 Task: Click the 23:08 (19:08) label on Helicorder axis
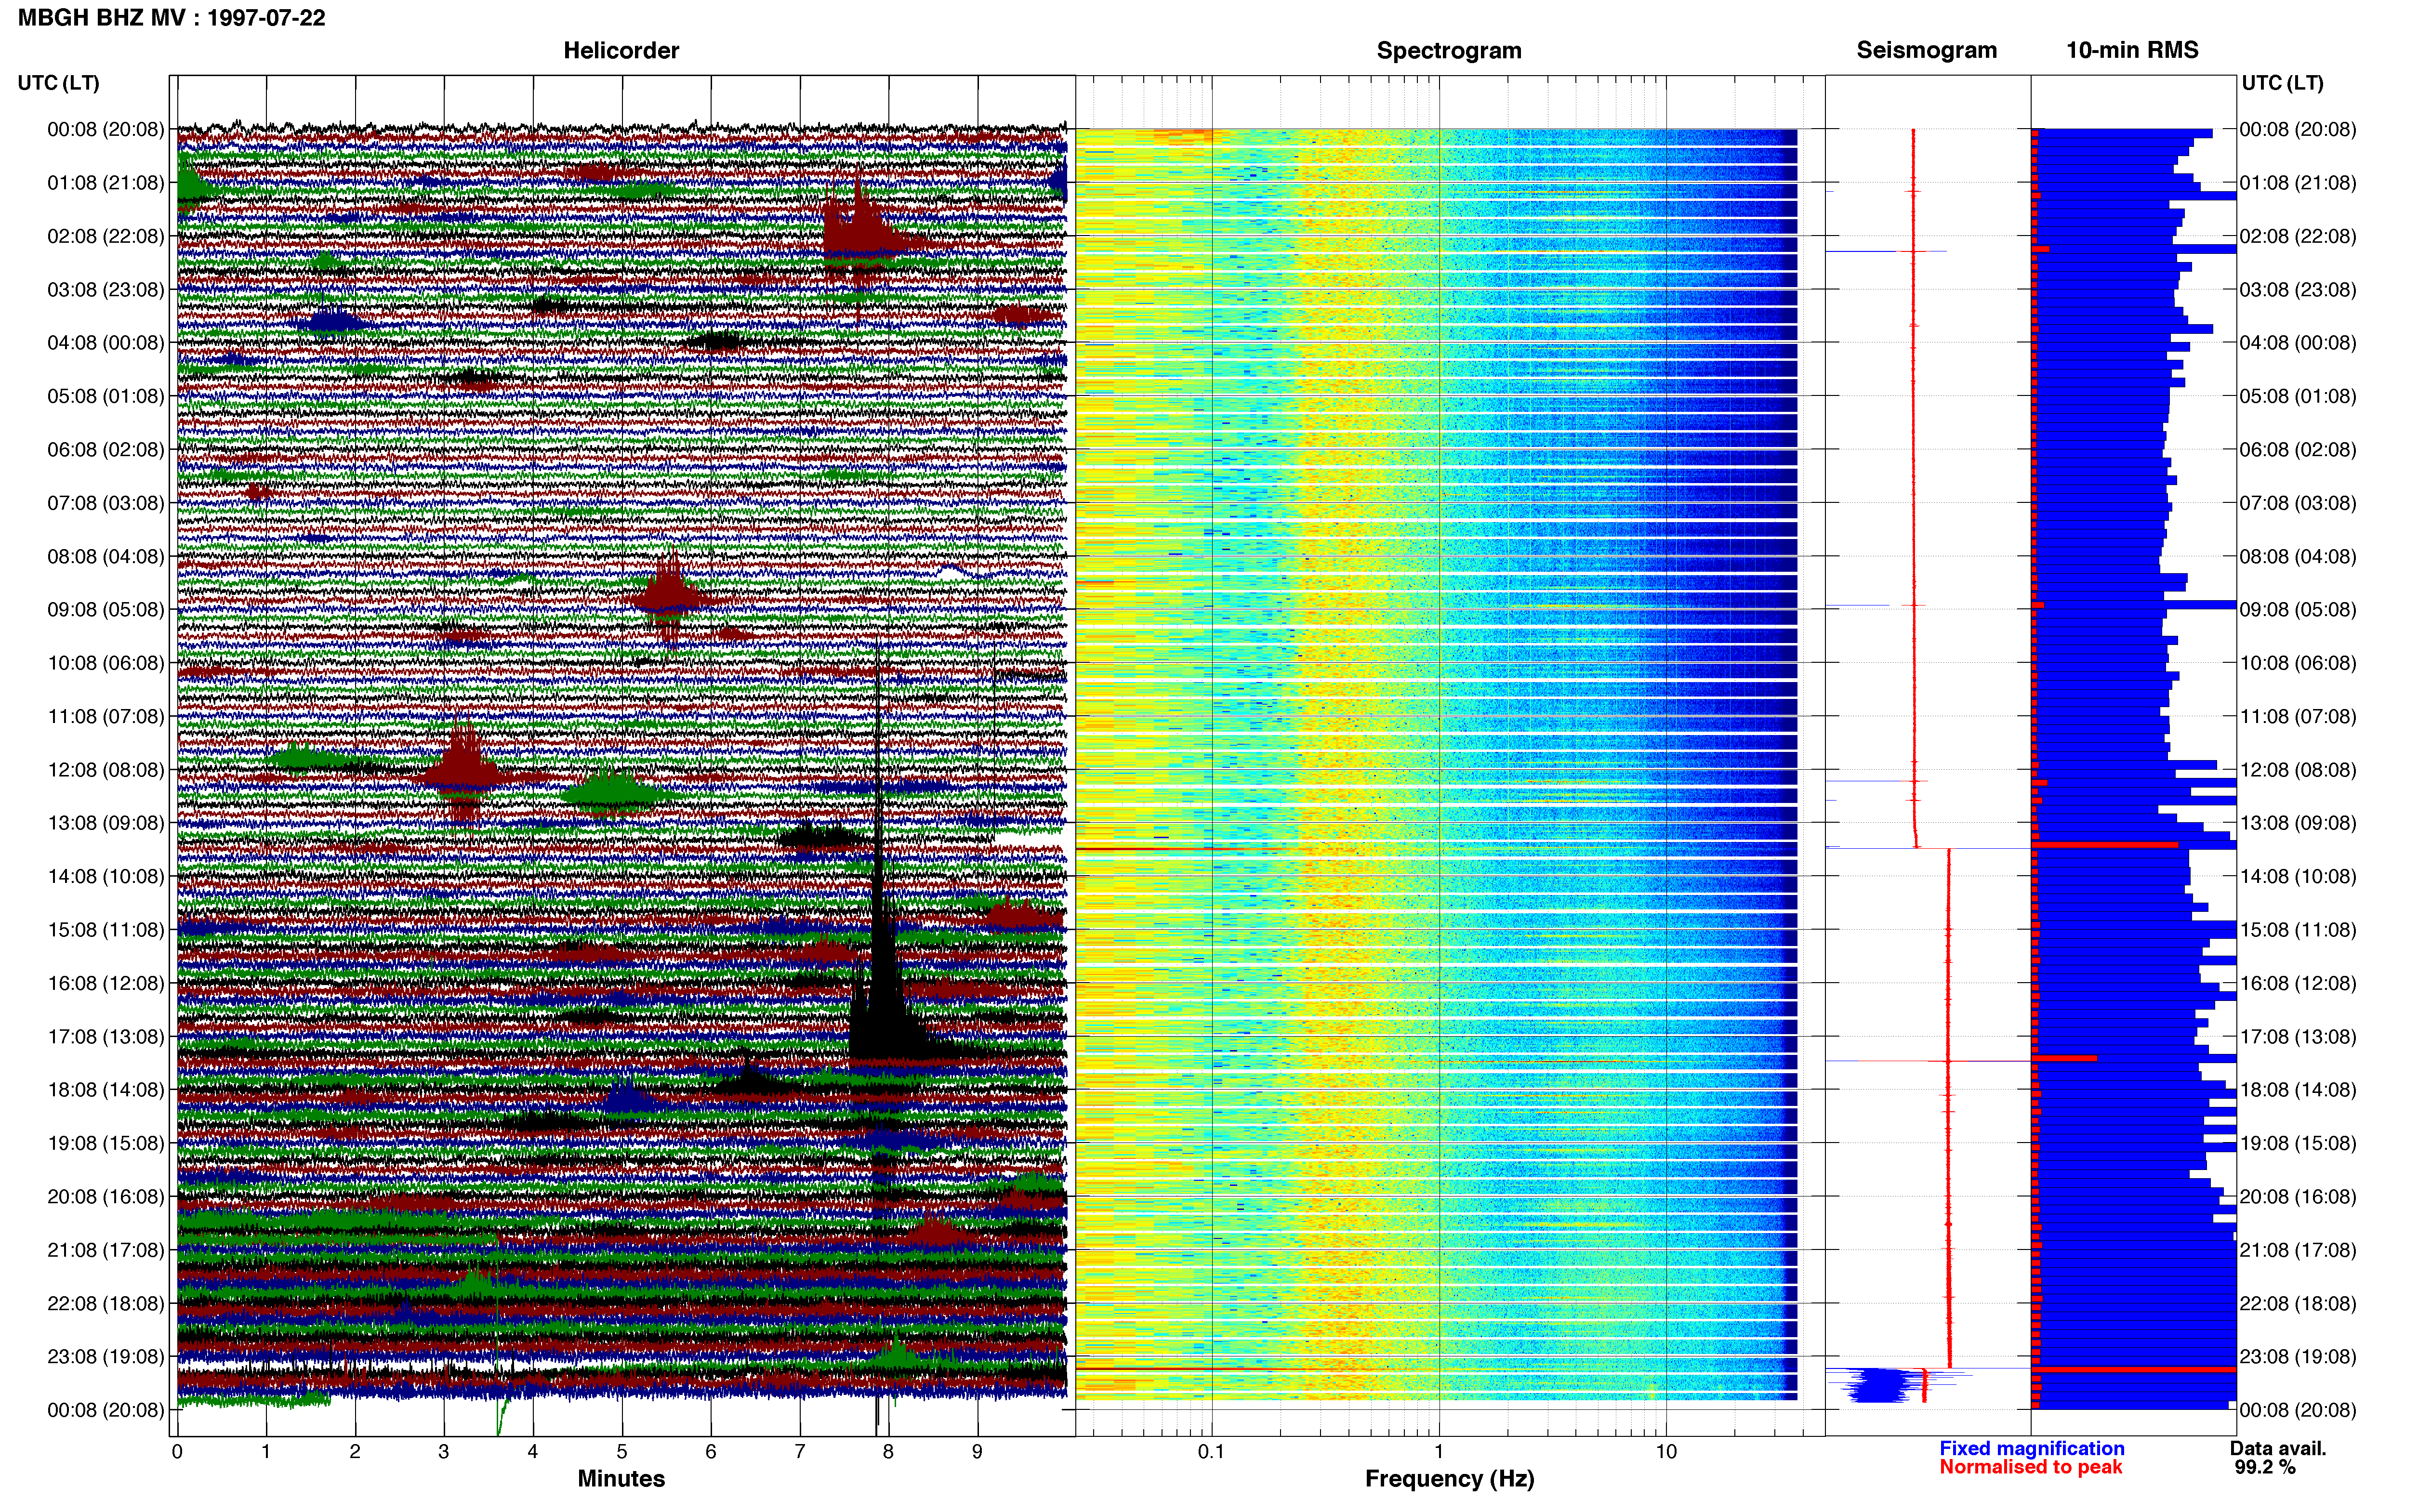[105, 1357]
